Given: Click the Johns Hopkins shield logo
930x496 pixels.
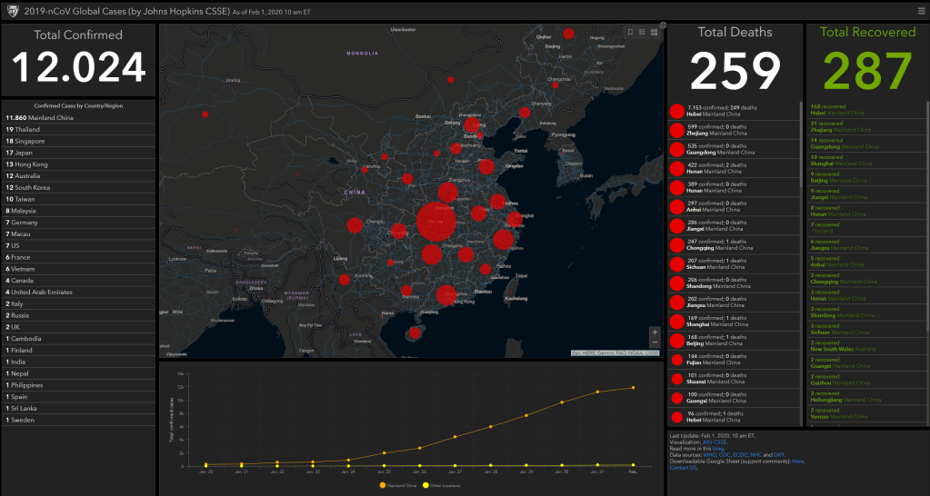Looking at the screenshot, I should click(x=11, y=10).
